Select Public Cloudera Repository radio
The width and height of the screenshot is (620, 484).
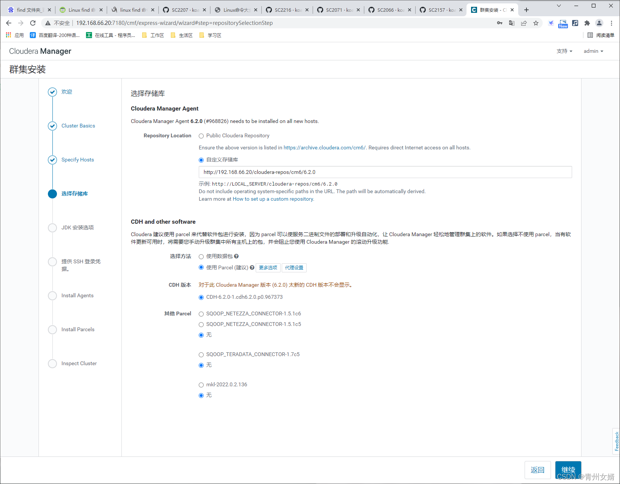point(201,136)
